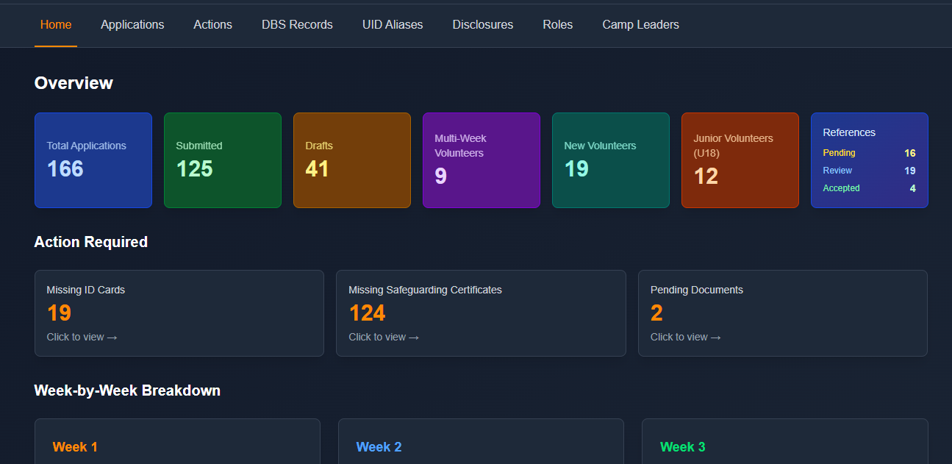Open the Junior Volunteers (U18) card
This screenshot has height=464, width=952.
740,160
